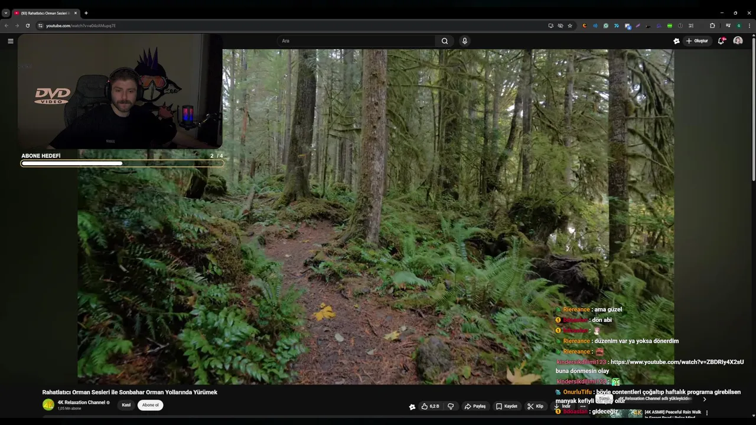756x425 pixels.
Task: Open a new browser tab with plus
Action: [86, 13]
